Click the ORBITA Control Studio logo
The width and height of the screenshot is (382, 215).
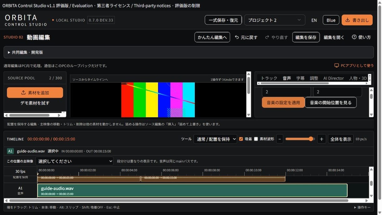click(26, 20)
